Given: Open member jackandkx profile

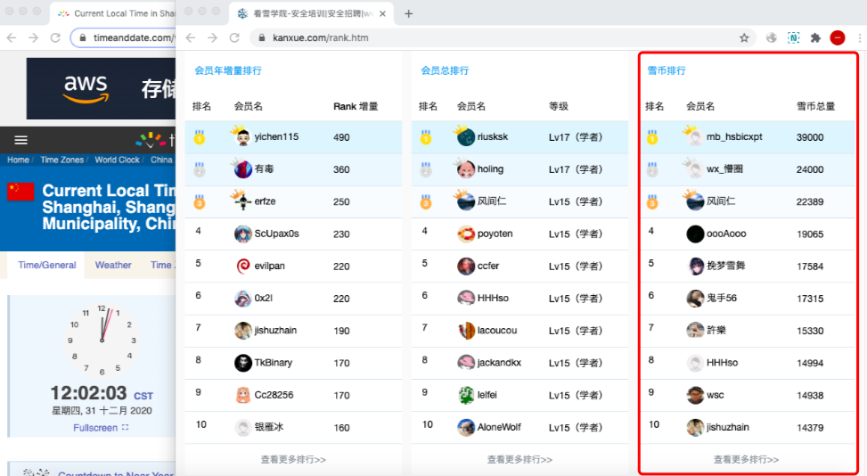Looking at the screenshot, I should 499,363.
